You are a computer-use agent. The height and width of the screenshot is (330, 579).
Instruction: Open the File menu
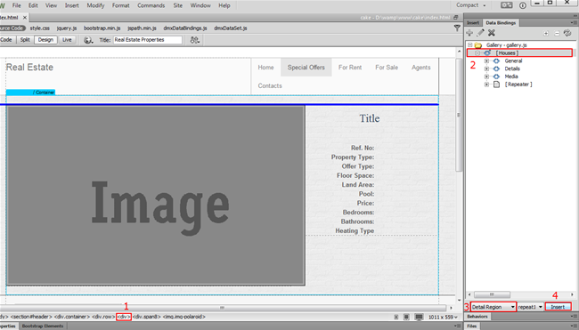coord(17,5)
